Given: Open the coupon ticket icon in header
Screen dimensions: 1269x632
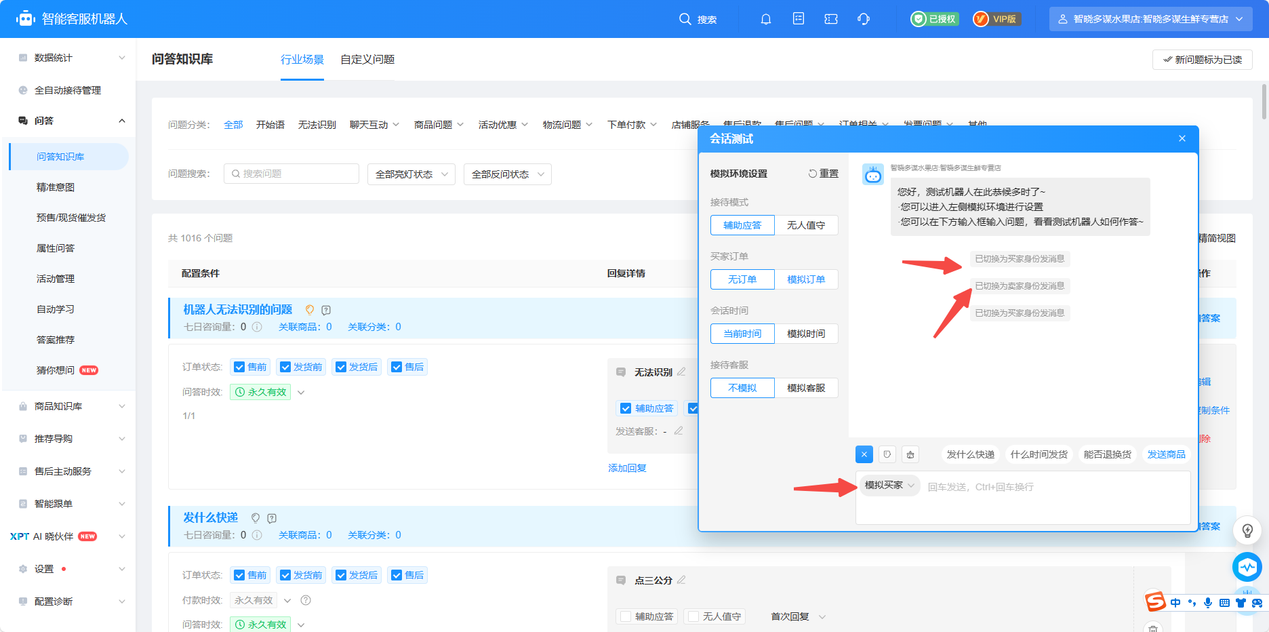Looking at the screenshot, I should tap(831, 19).
